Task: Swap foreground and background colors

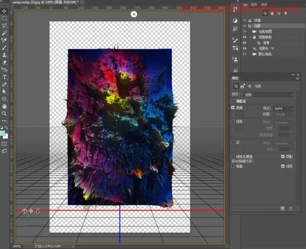Action: [x=6, y=128]
